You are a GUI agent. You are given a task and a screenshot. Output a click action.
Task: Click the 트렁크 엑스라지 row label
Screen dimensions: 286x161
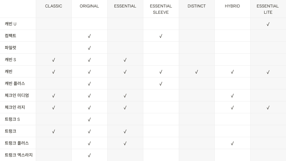click(x=18, y=155)
